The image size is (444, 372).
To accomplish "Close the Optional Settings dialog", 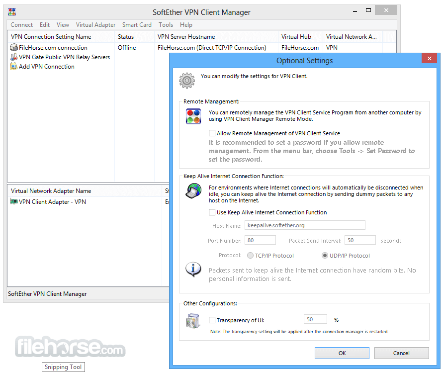I will [x=429, y=58].
